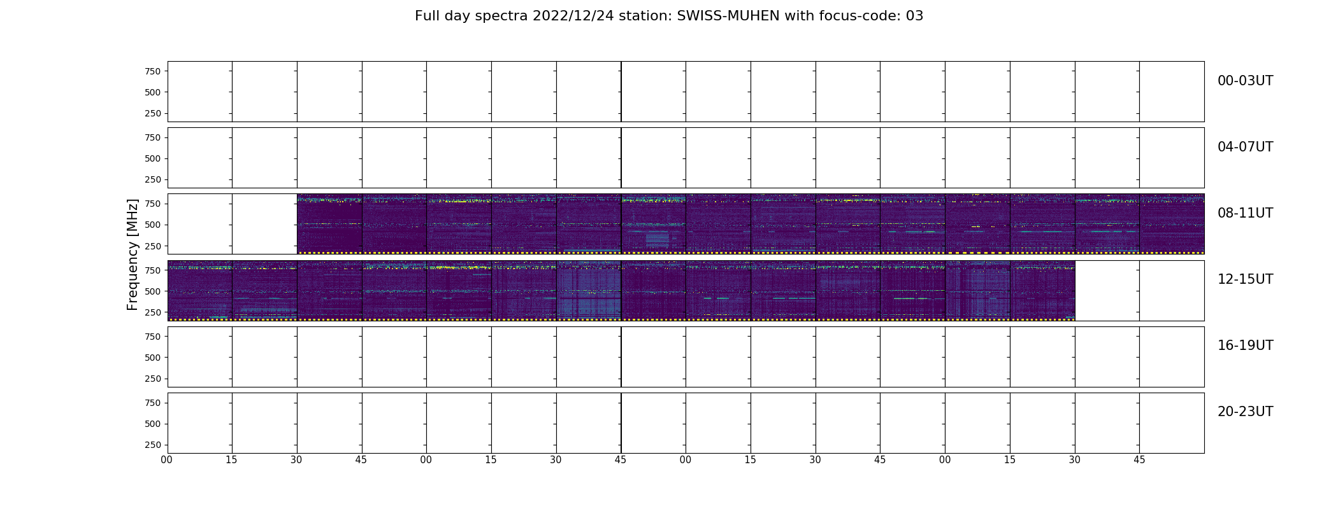
Task: Click the plot title SWISS-MUHEN focus-code 03
Action: [x=669, y=16]
